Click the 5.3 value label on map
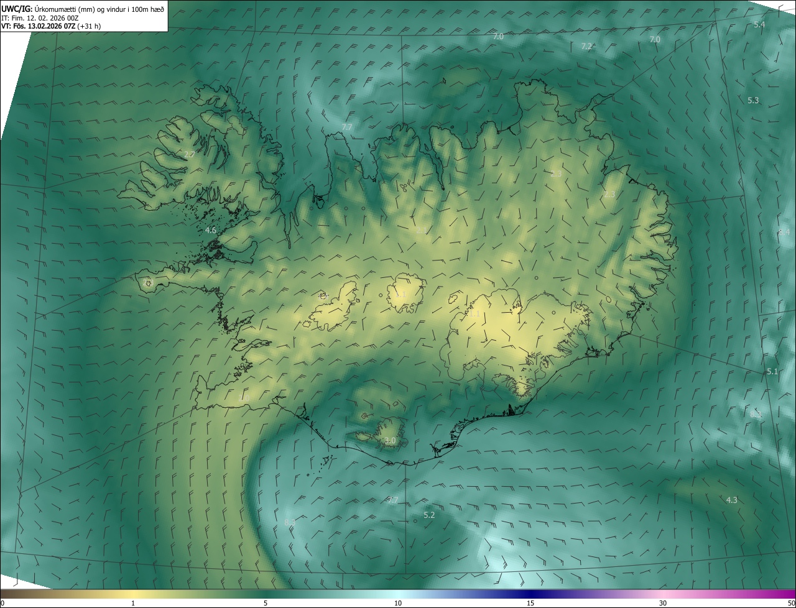This screenshot has height=608, width=796. click(x=753, y=100)
